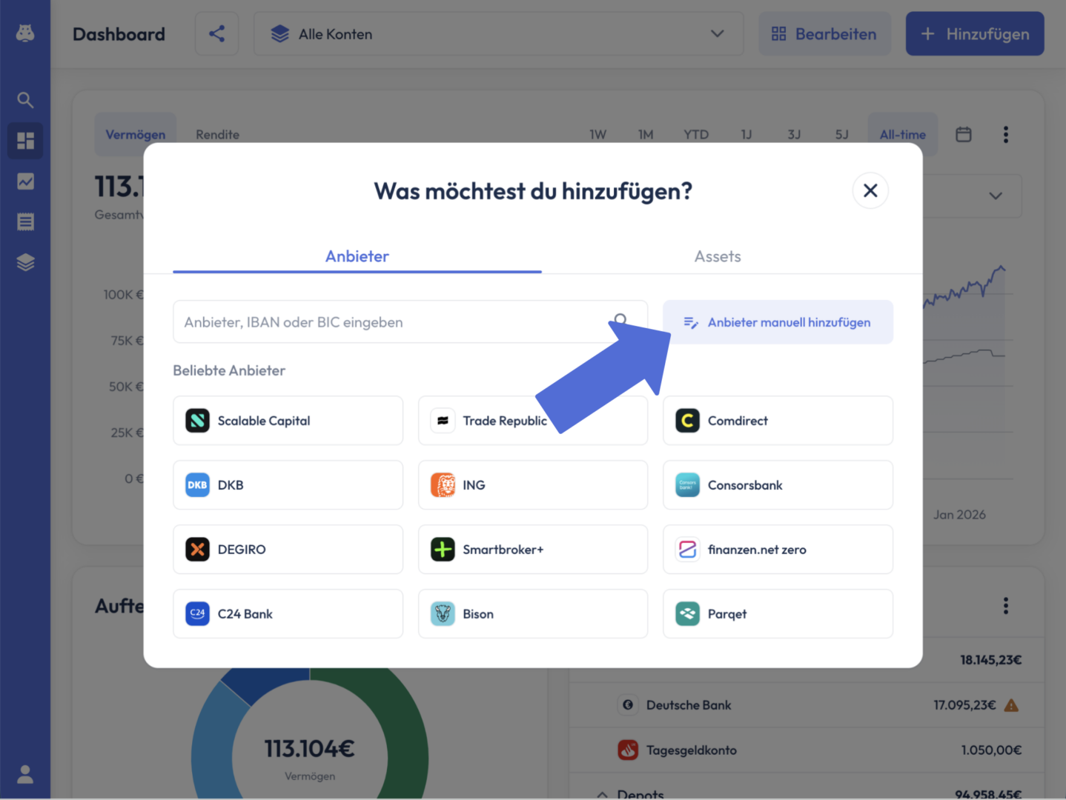This screenshot has height=800, width=1066.
Task: Click warning triangle next to Deutsche Bank amount
Action: click(1011, 705)
